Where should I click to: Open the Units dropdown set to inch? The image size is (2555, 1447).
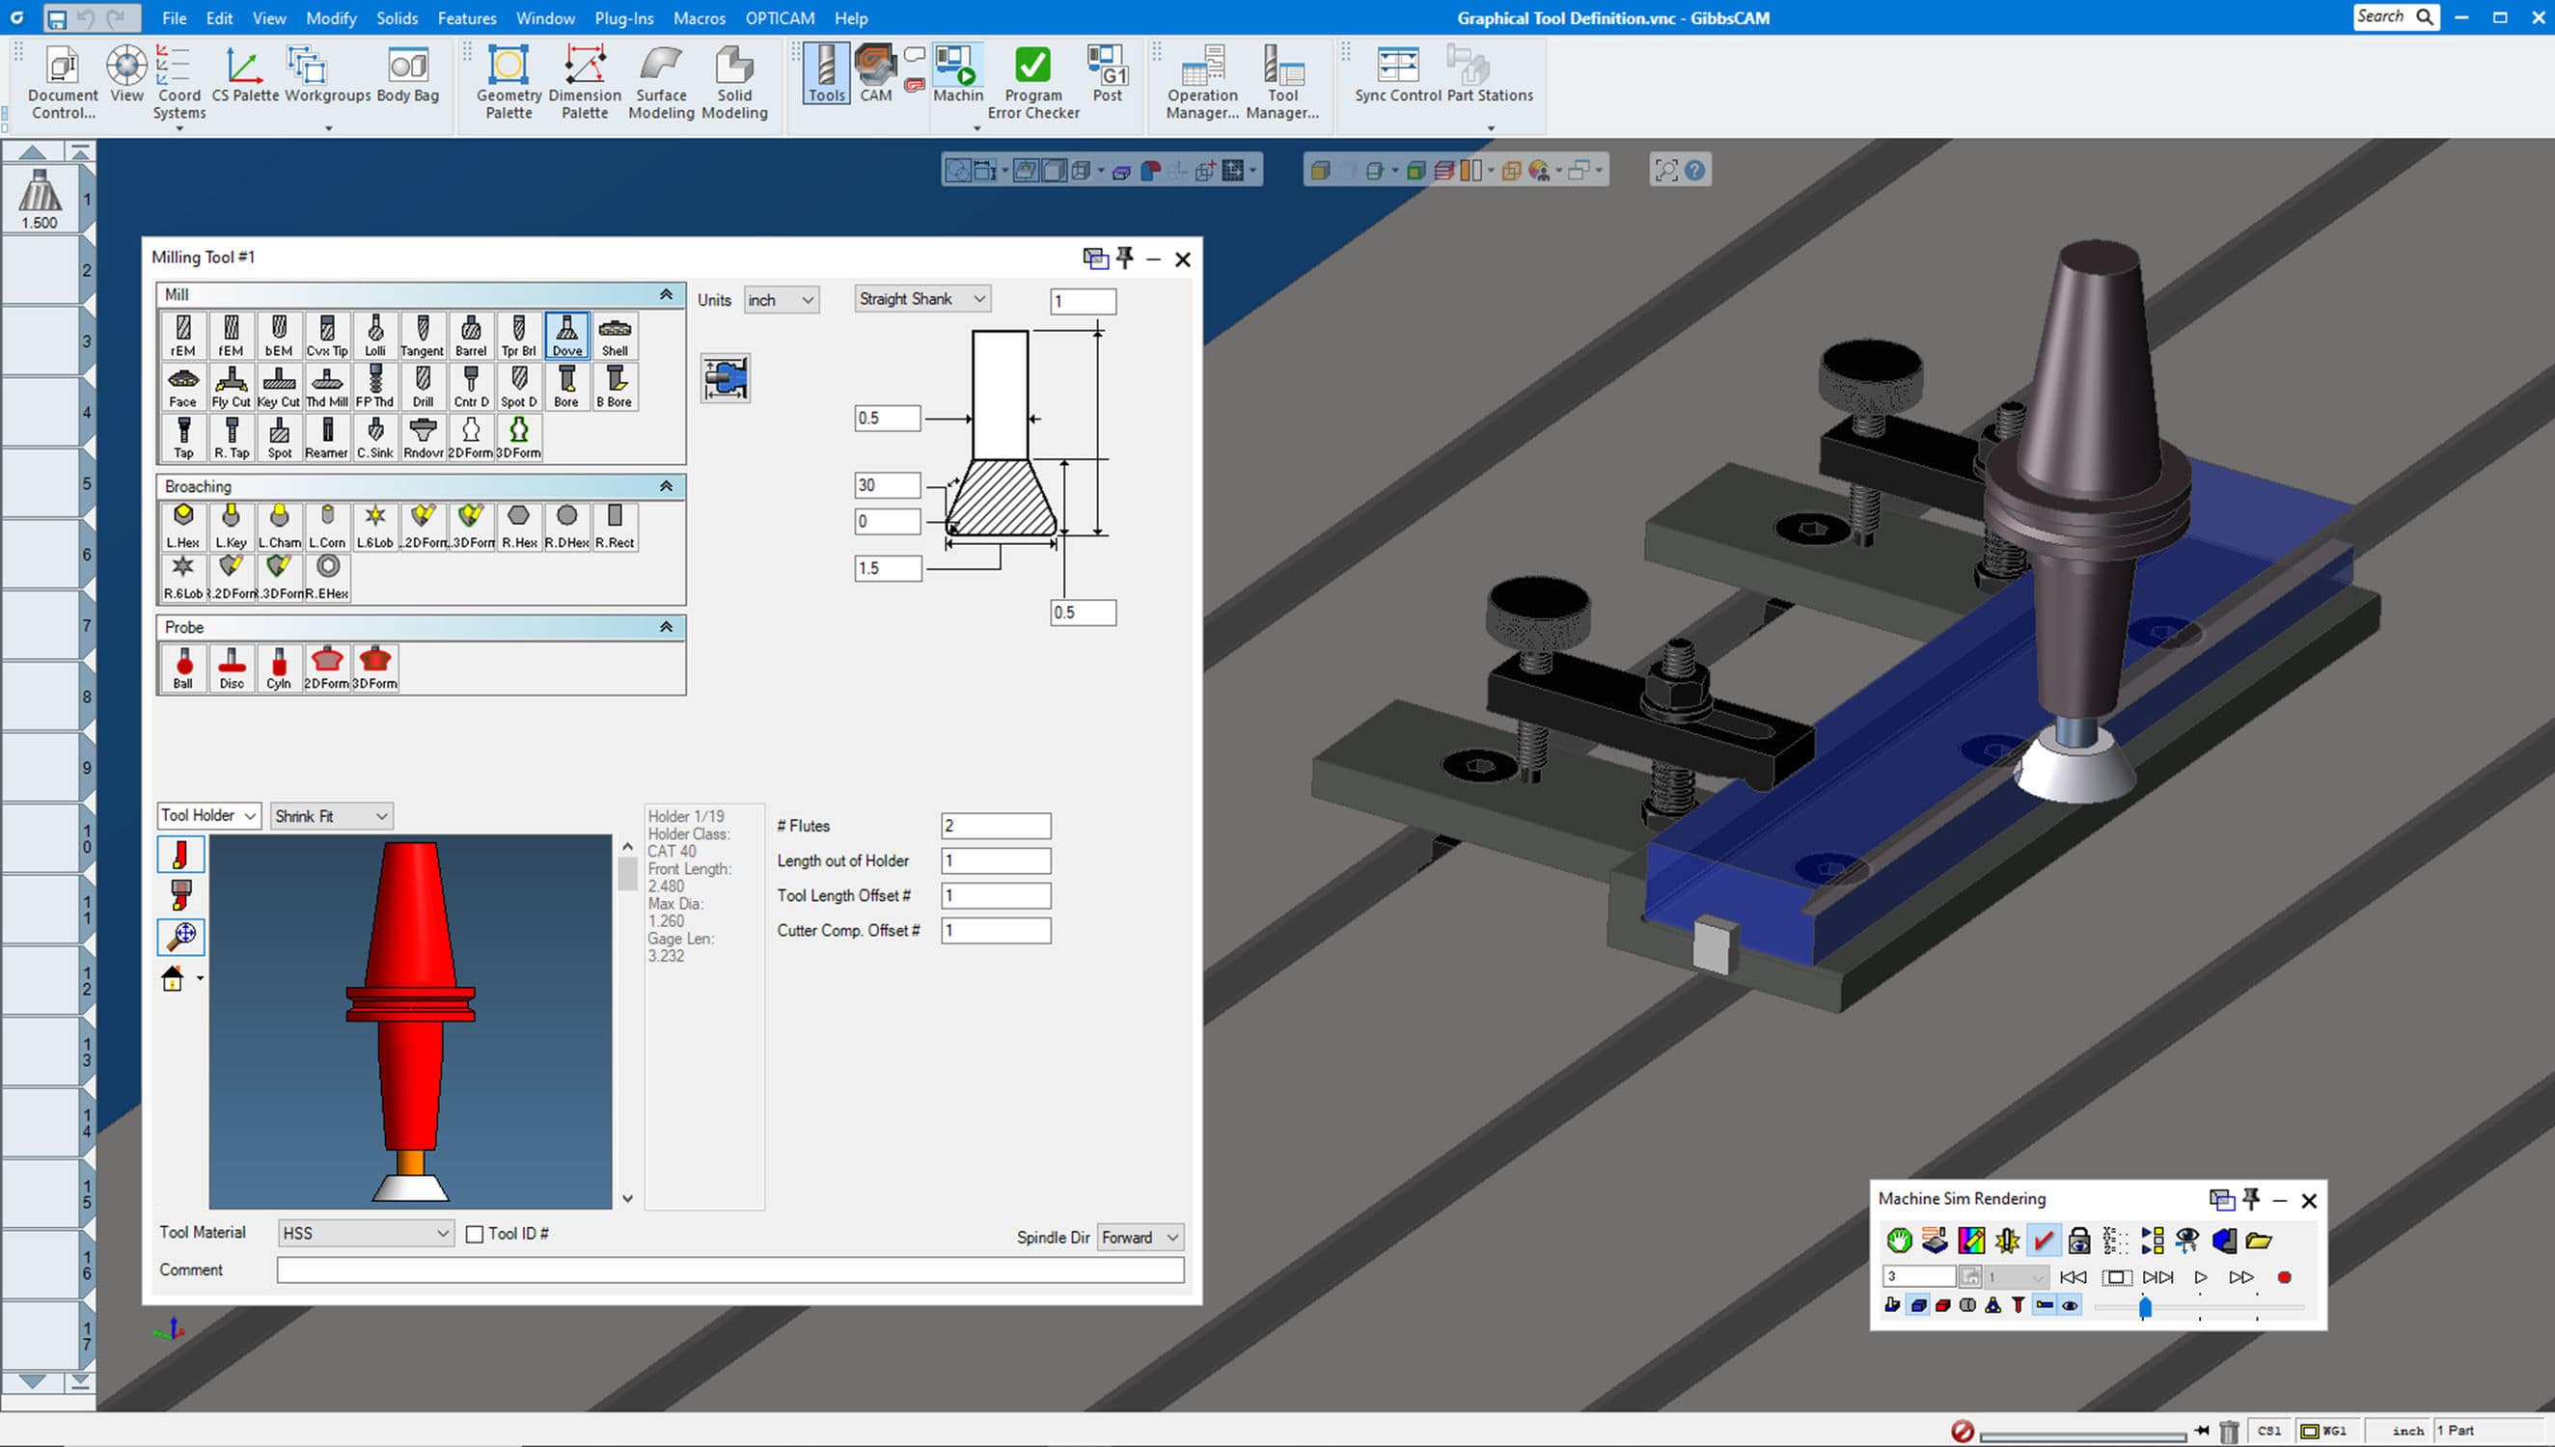(x=782, y=299)
